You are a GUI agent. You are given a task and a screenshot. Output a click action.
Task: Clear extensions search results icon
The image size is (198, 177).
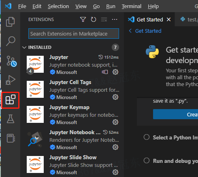pos(104,19)
